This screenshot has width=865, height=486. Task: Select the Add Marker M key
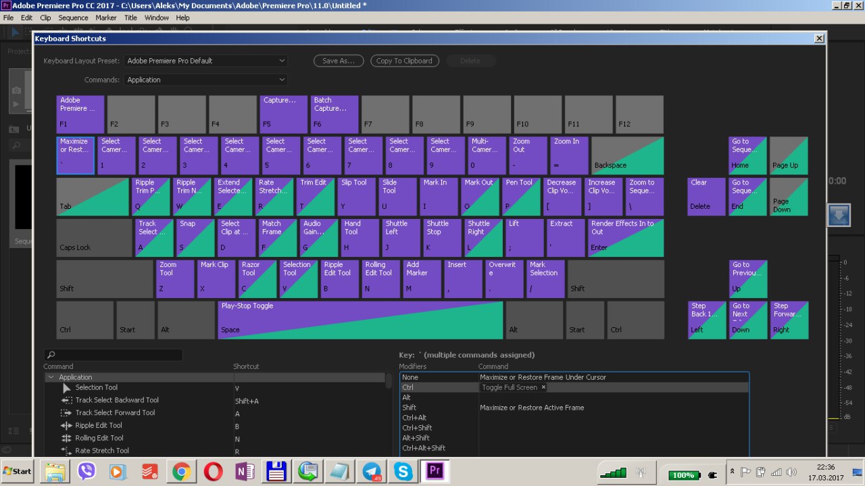(x=422, y=279)
